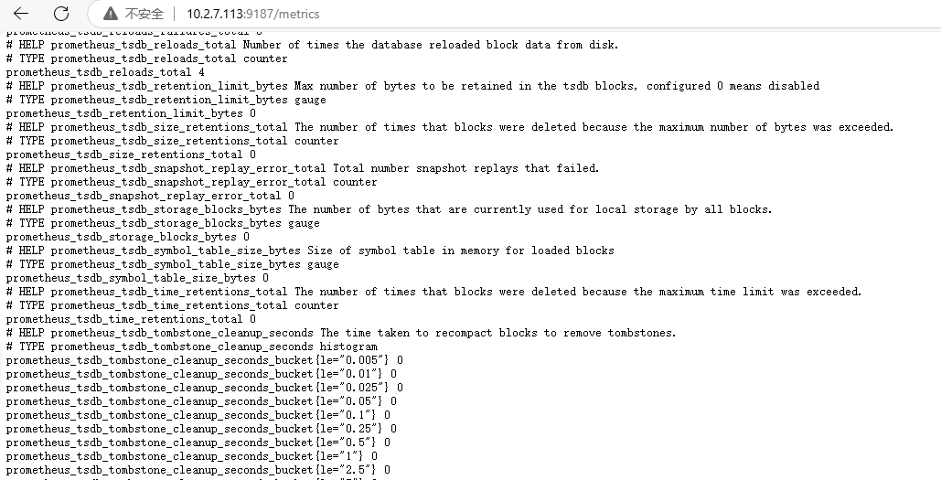The width and height of the screenshot is (941, 480).
Task: Click the prometheus_tsdb_snapshot_replay_error_total 0 value line
Action: click(150, 196)
